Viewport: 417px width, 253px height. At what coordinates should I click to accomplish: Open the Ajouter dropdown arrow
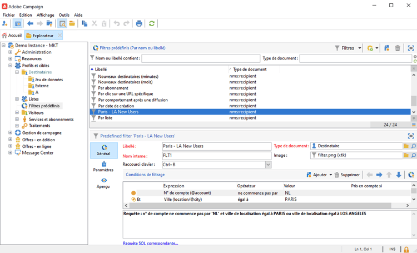coord(331,175)
